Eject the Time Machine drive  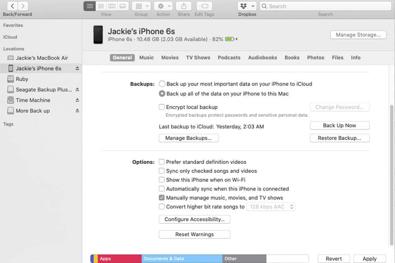pos(77,100)
